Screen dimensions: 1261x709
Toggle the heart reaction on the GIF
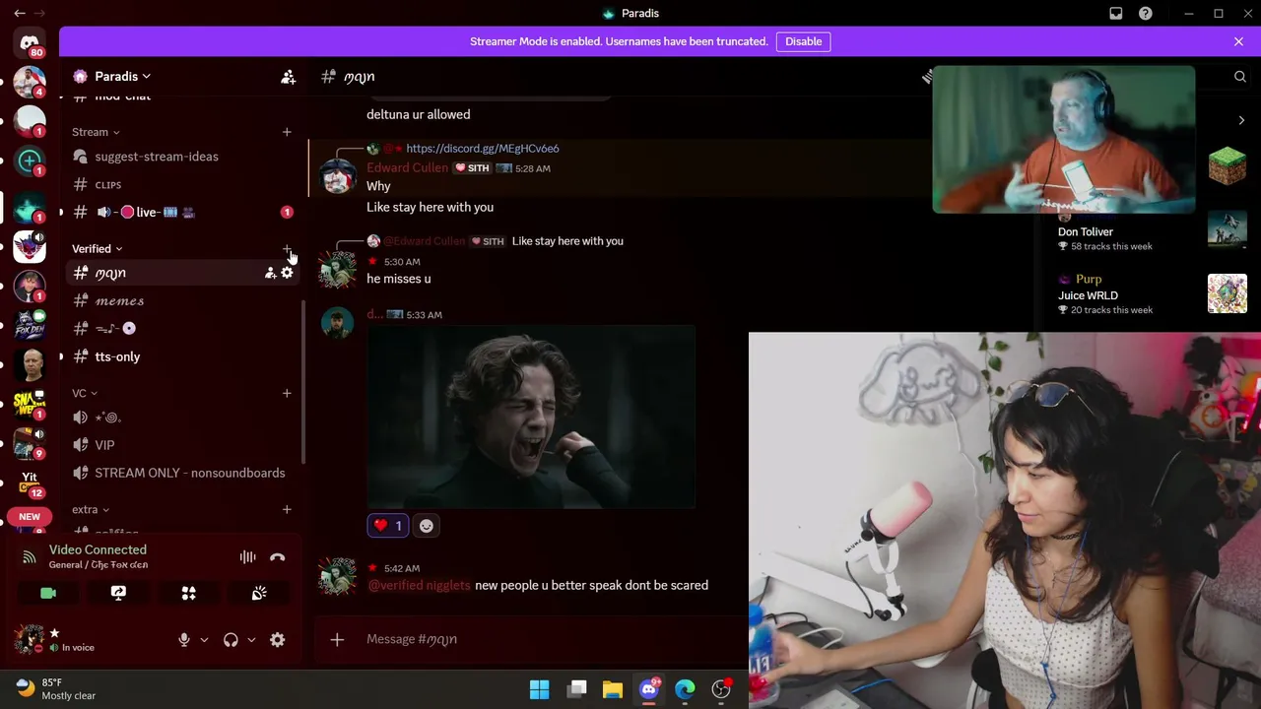point(388,526)
